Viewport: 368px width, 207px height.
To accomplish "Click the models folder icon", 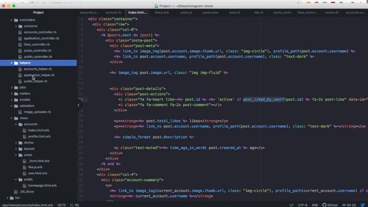I will click(x=16, y=99).
